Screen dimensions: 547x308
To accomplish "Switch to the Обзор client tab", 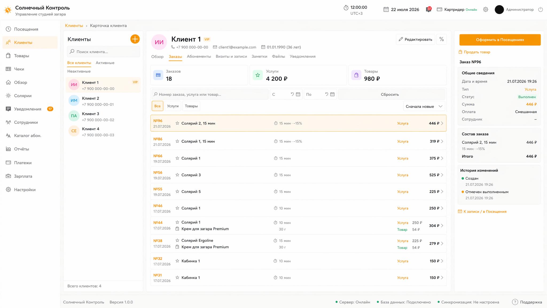I will point(157,56).
